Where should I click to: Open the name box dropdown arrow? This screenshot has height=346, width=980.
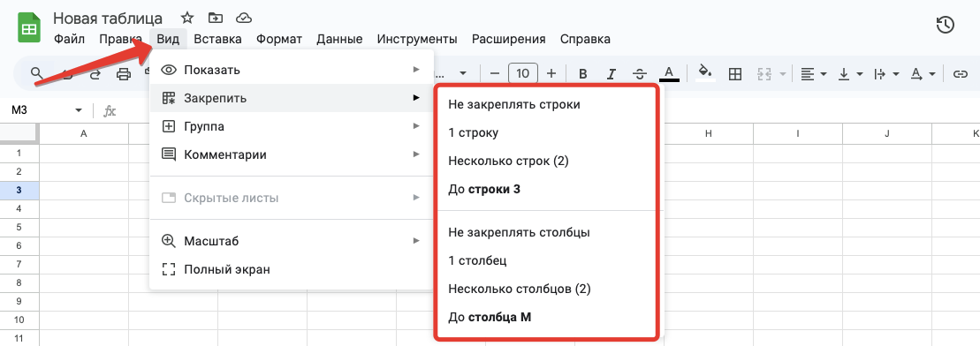(x=79, y=110)
